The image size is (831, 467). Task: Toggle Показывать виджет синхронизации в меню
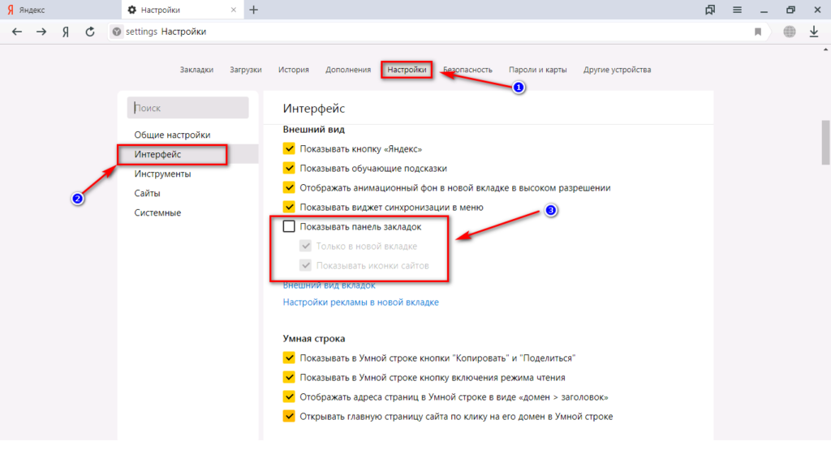(289, 207)
